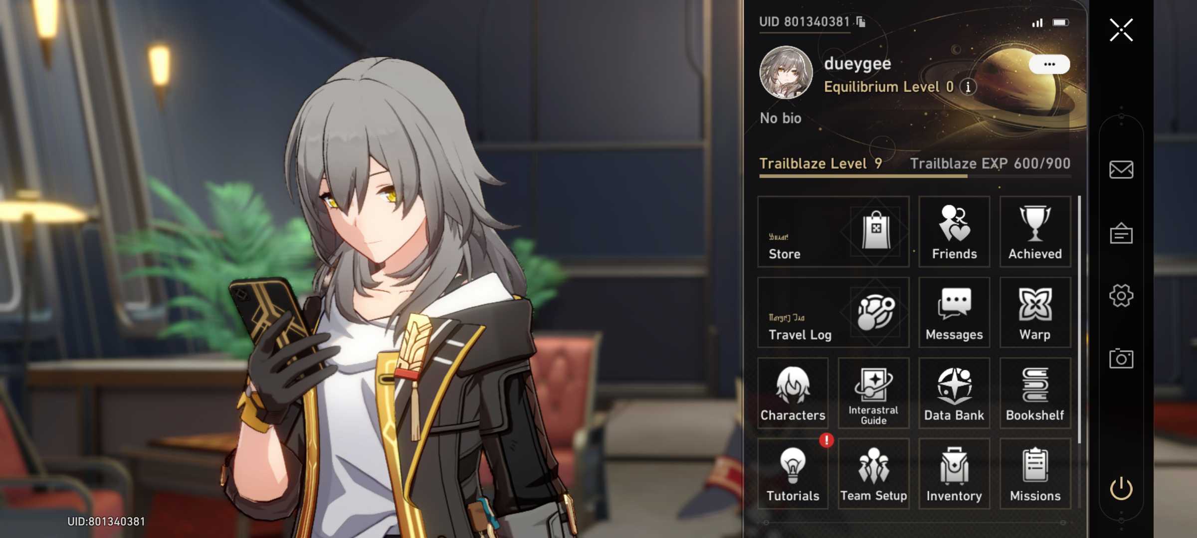The image size is (1197, 538).
Task: Open the Team Setup menu
Action: coord(873,474)
